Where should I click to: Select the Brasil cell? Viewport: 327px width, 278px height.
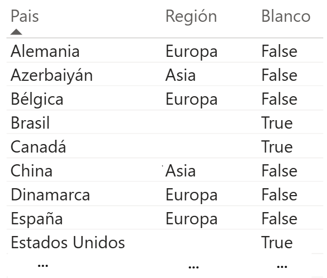pyautogui.click(x=30, y=123)
